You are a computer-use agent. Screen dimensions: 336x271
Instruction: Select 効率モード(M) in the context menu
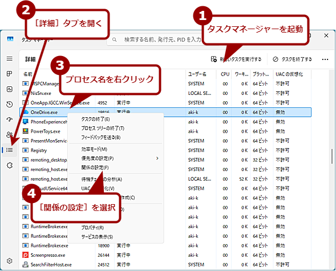(94, 149)
